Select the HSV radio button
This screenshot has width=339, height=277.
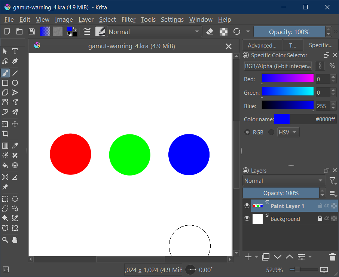tap(271, 132)
